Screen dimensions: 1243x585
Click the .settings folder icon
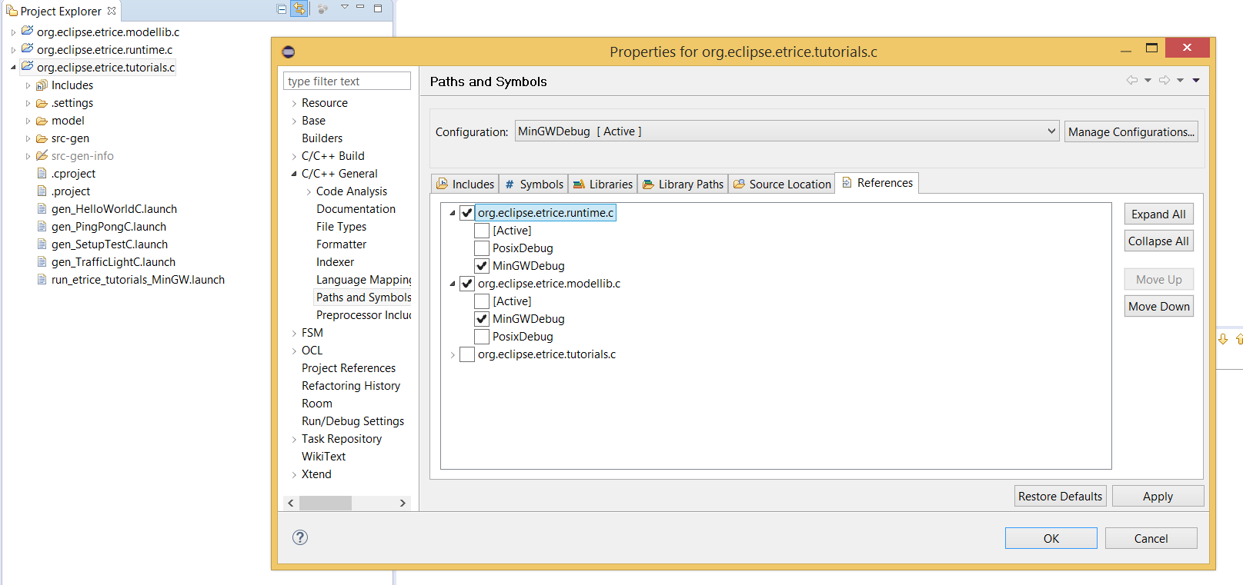coord(42,103)
